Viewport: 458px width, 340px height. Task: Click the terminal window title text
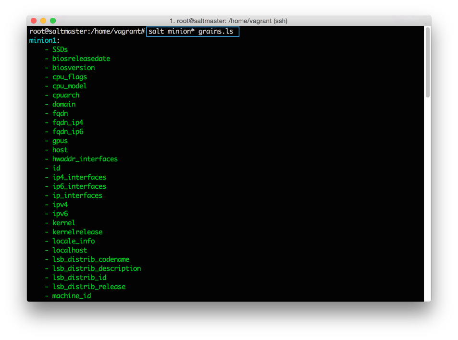point(228,21)
